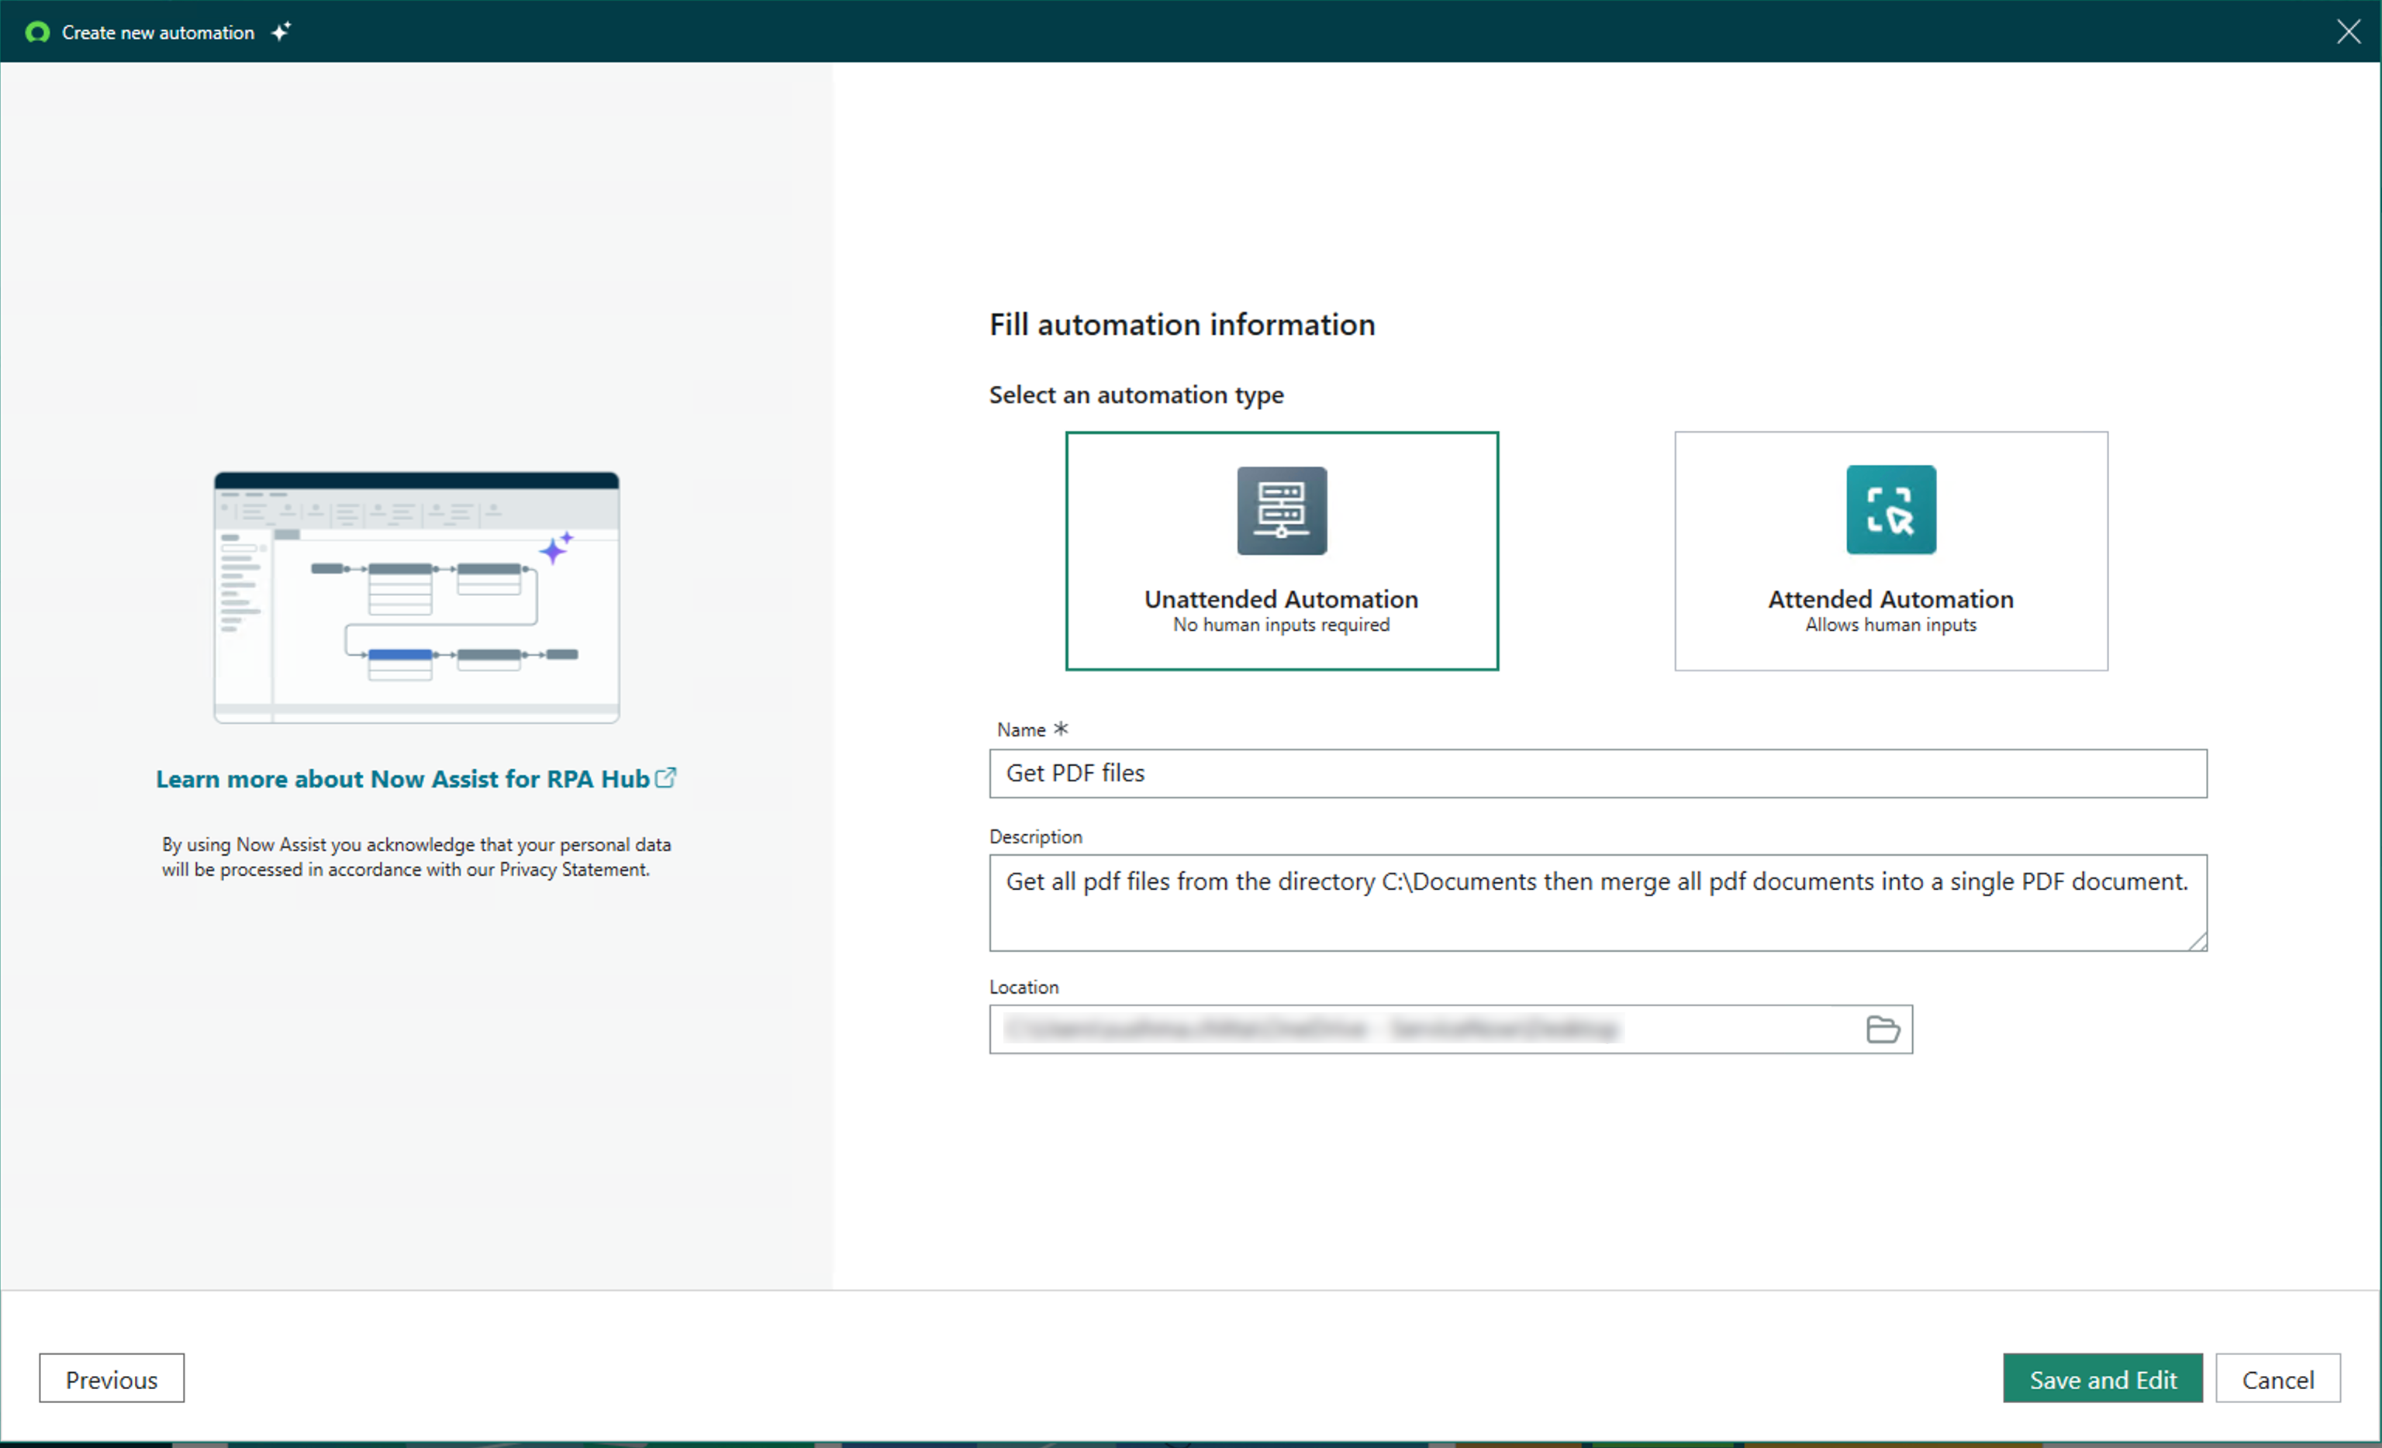Click the ServiceNow logo in title bar
Screen dimensions: 2382x1448
click(x=38, y=32)
